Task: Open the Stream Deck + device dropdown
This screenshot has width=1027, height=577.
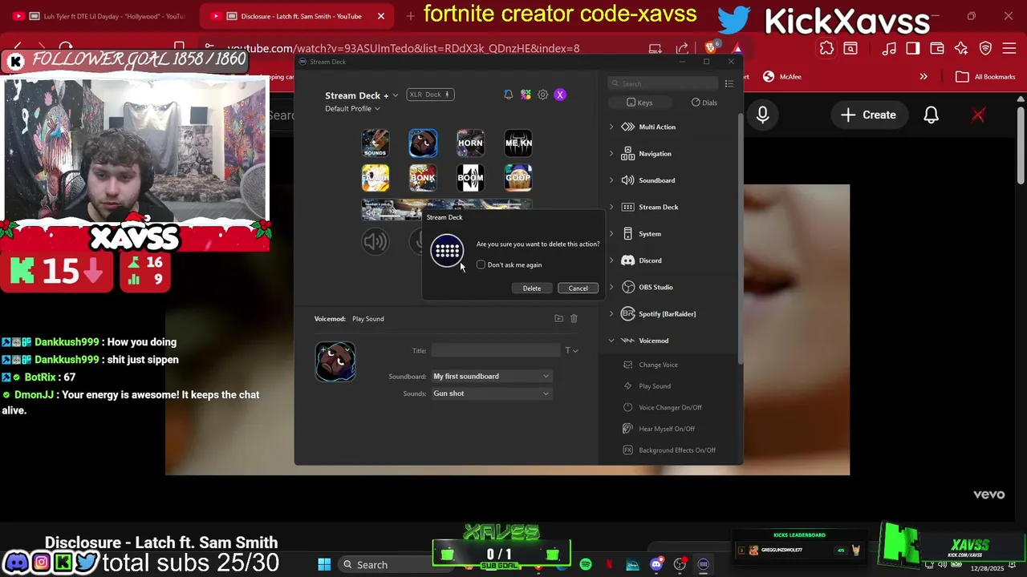Action: click(x=361, y=95)
